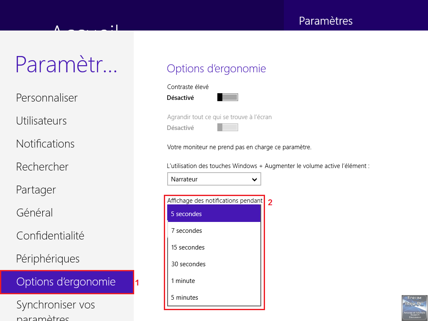The width and height of the screenshot is (428, 321).
Task: Choose 1 minute notification duration
Action: tap(214, 280)
